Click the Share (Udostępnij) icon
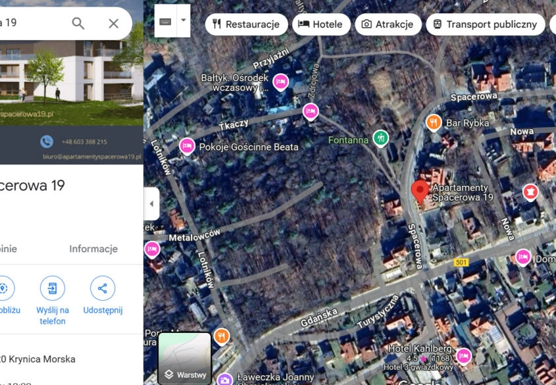 point(103,288)
